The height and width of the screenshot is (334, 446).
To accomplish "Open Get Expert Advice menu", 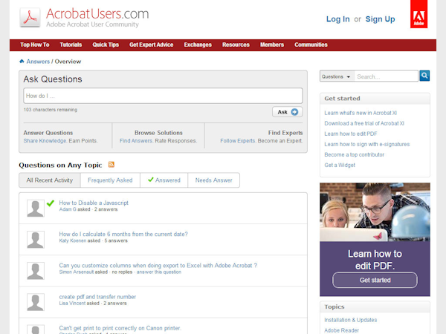I will pos(152,45).
